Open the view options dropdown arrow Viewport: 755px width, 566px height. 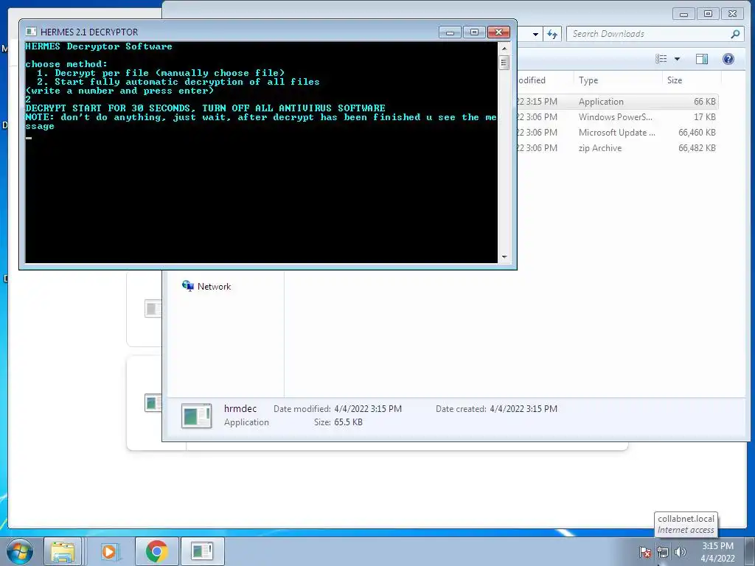677,59
